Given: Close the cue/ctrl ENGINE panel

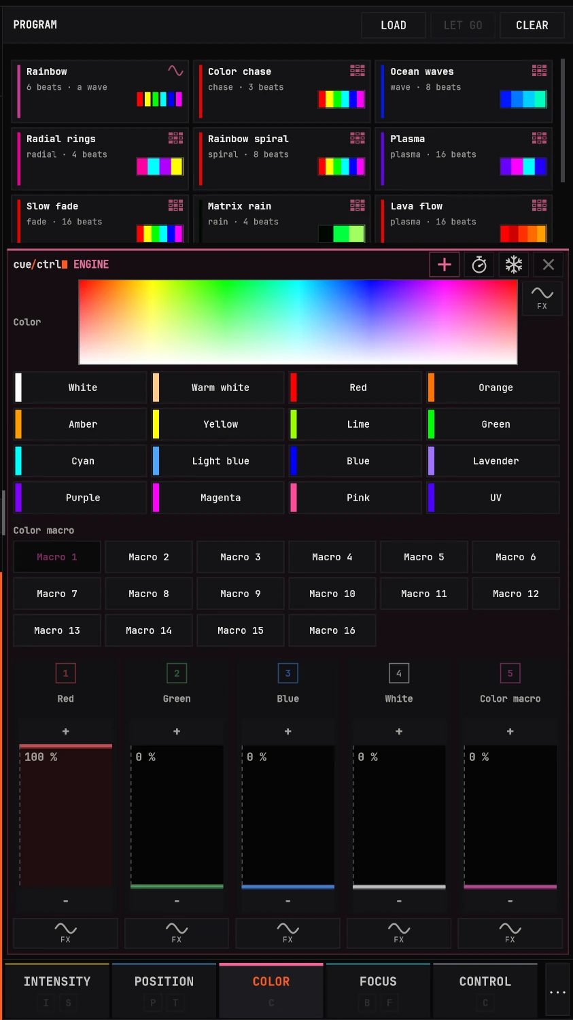Looking at the screenshot, I should click(549, 265).
